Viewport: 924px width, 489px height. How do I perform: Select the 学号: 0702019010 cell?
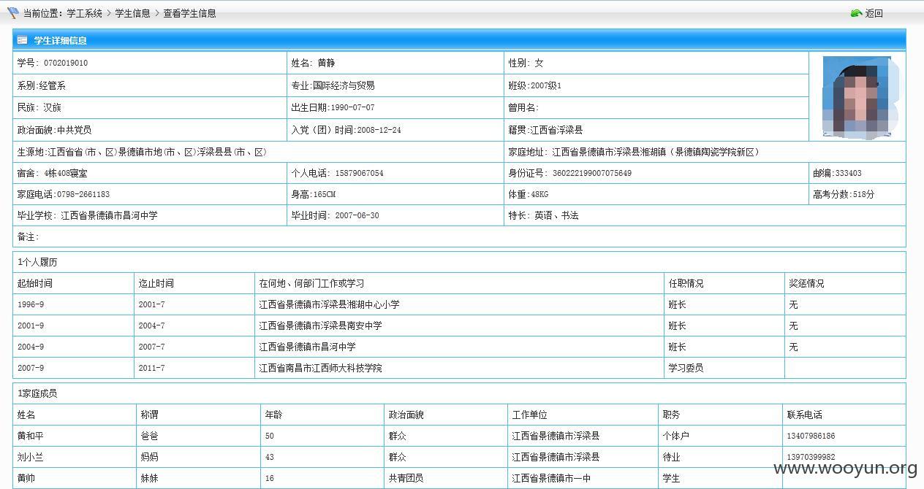point(150,63)
